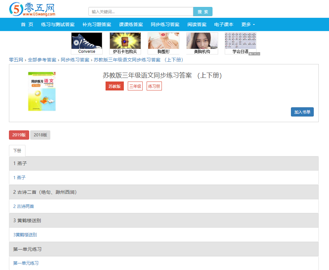
Task: Switch to the 2019版 edition
Action: [19, 135]
